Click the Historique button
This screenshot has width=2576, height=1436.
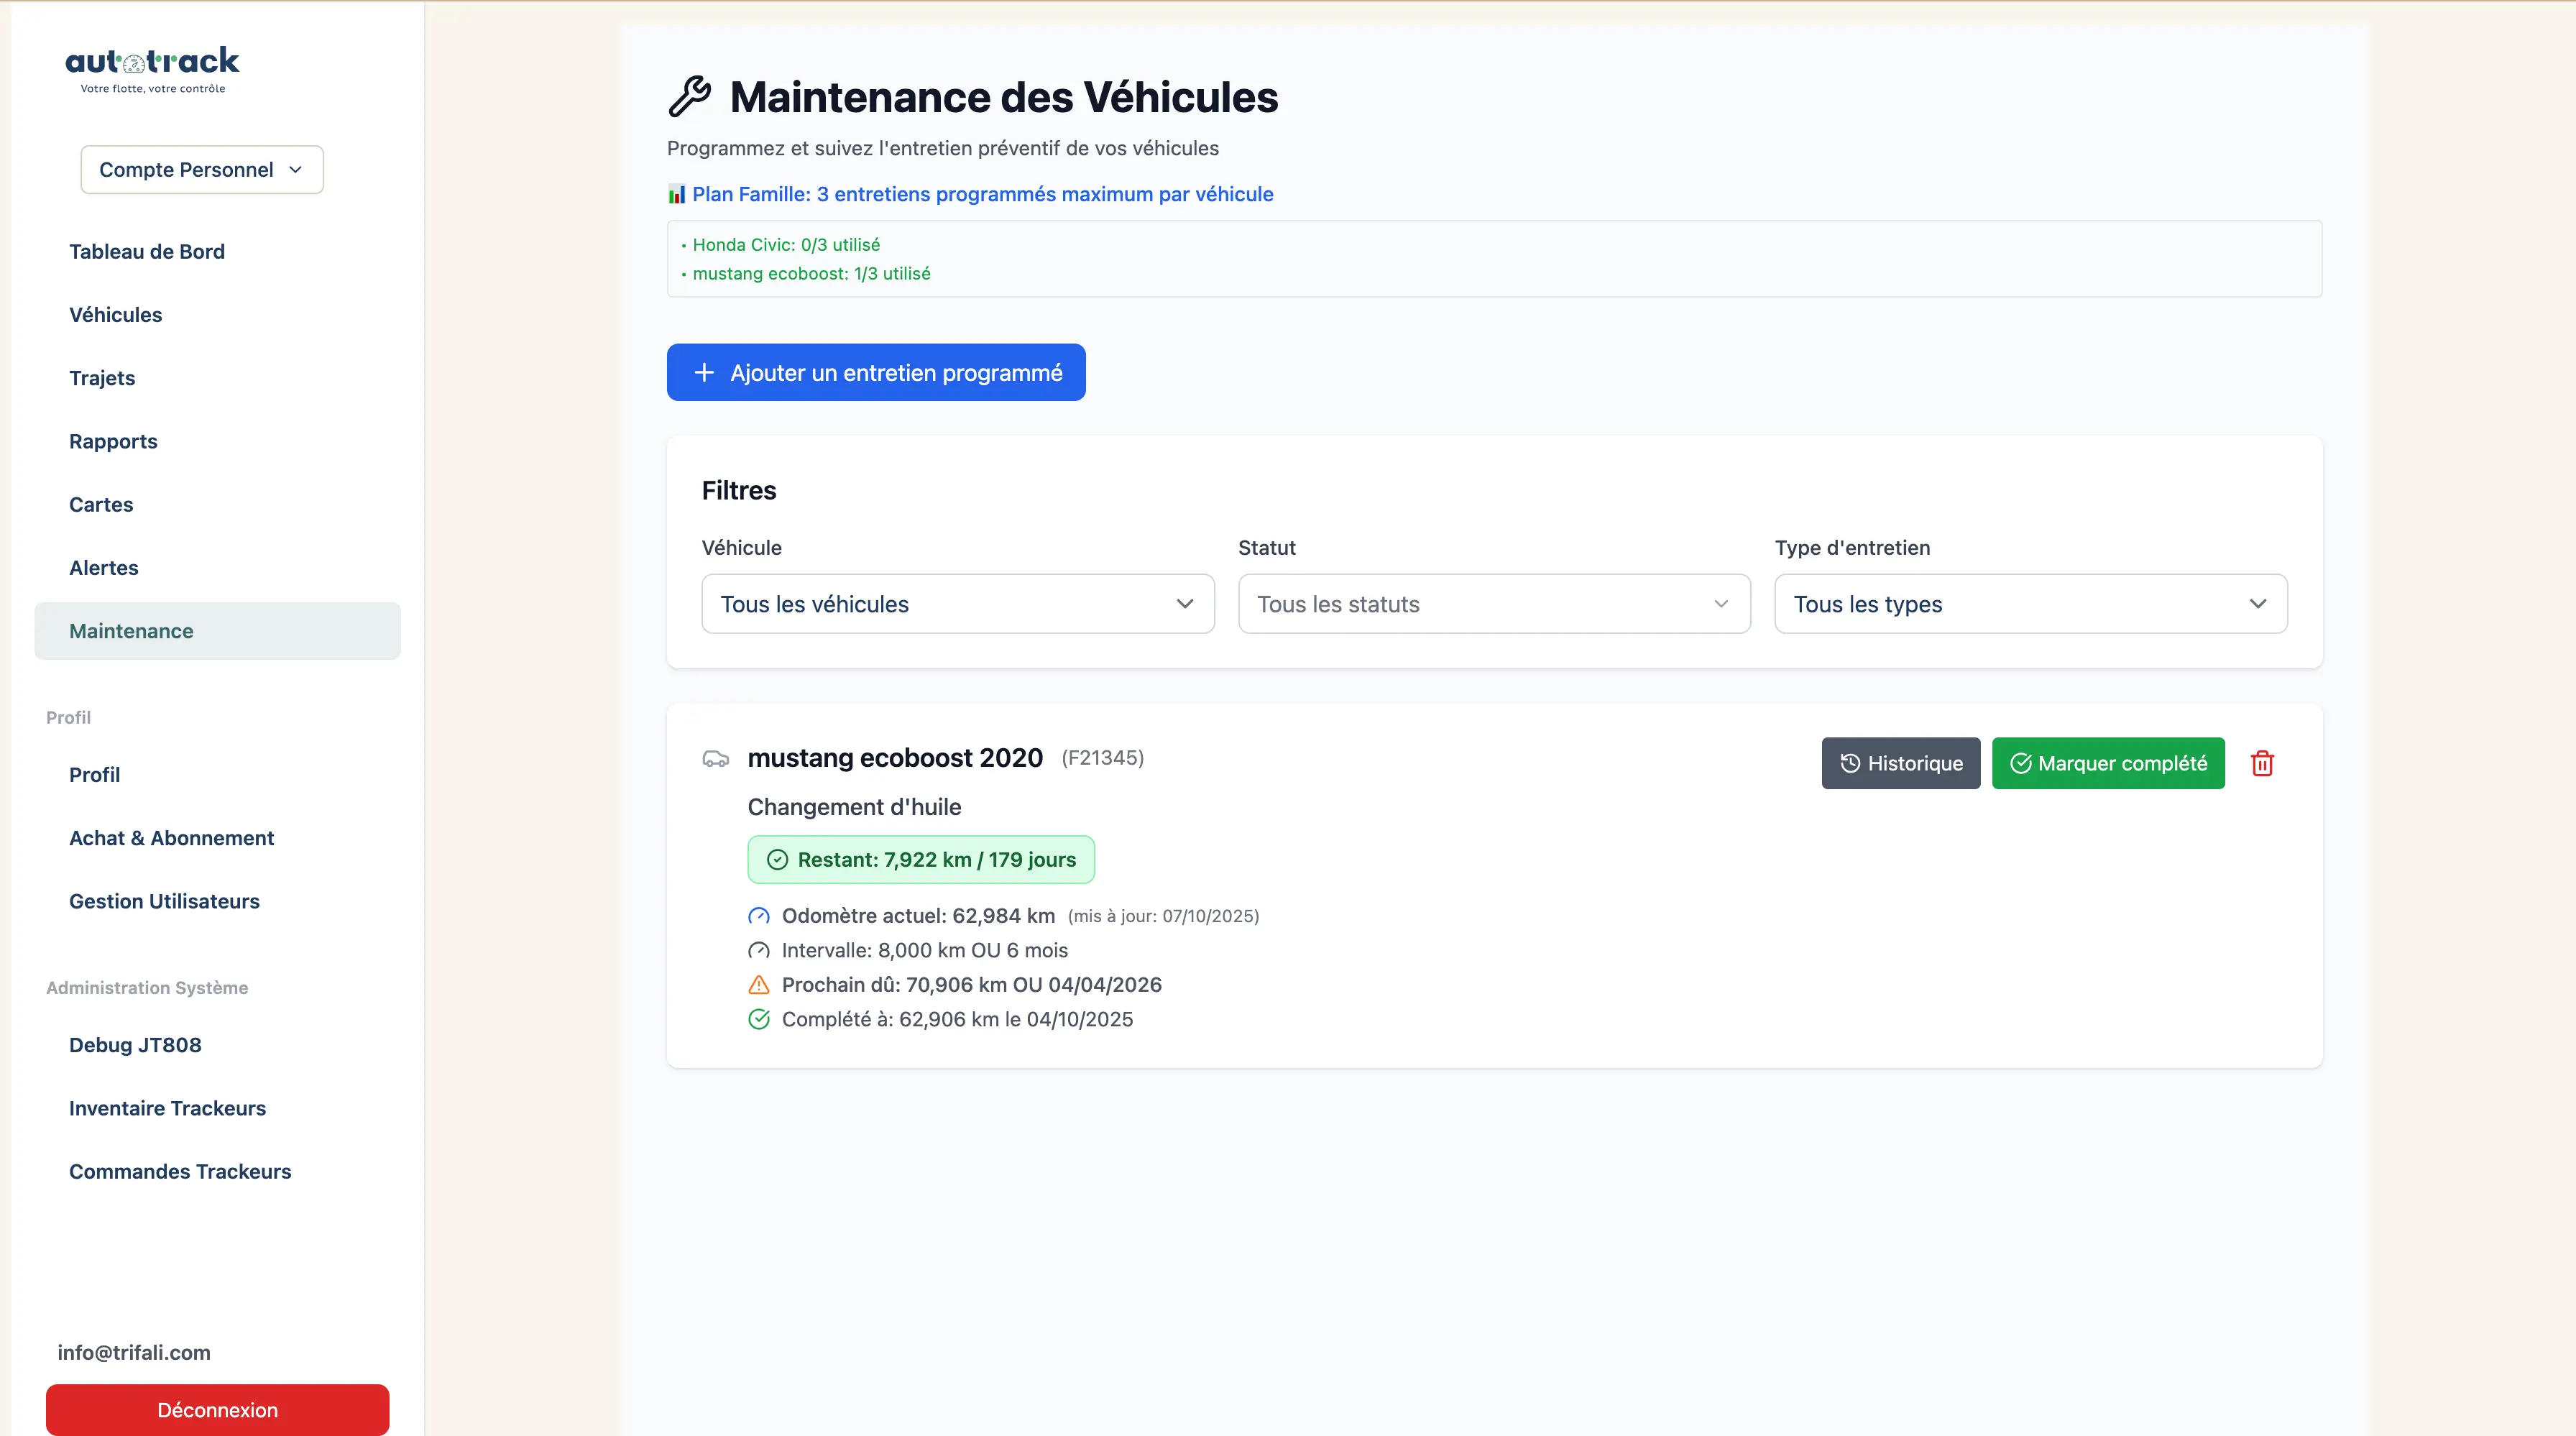pyautogui.click(x=1900, y=764)
